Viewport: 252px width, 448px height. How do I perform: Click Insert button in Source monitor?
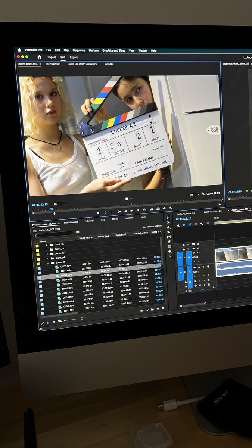152,209
